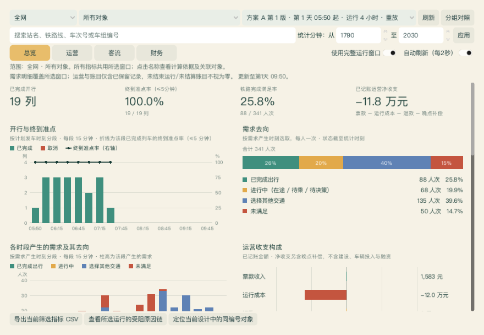
Task: Decrease the end minute 2030 stepper
Action: [448, 39]
